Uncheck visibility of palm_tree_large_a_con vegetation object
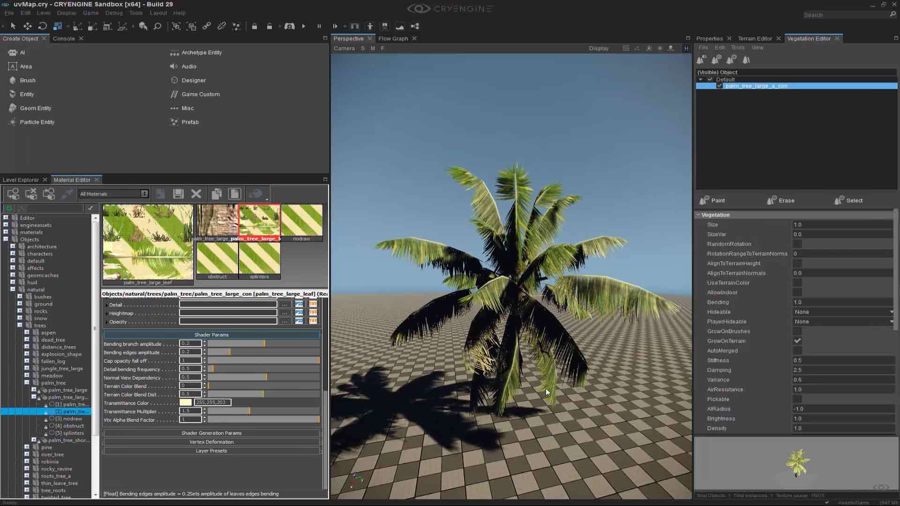 (x=720, y=86)
